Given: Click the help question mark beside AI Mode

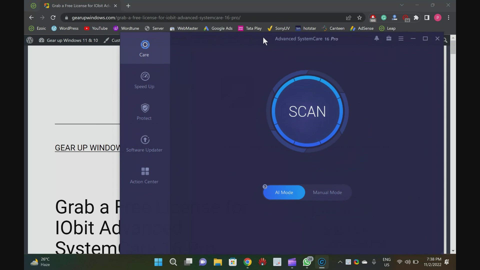Looking at the screenshot, I should click(265, 187).
